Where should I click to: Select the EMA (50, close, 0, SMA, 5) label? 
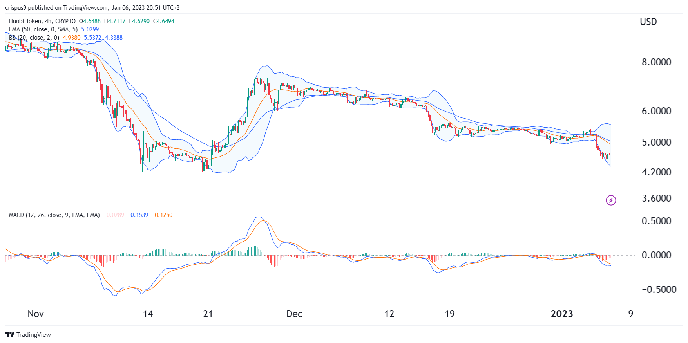(x=43, y=29)
